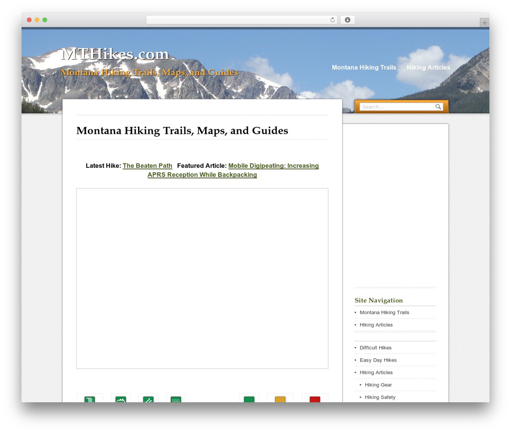Click the download arrow icon in toolbar
This screenshot has width=511, height=433.
[348, 20]
